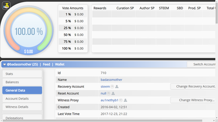Click the Id value 710
The height and width of the screenshot is (122, 218).
pos(104,73)
